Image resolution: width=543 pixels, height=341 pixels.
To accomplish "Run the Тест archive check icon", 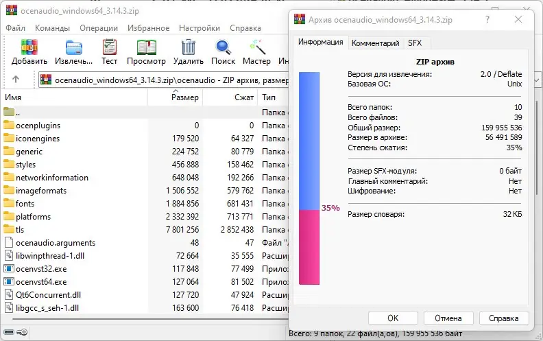I will [x=110, y=47].
